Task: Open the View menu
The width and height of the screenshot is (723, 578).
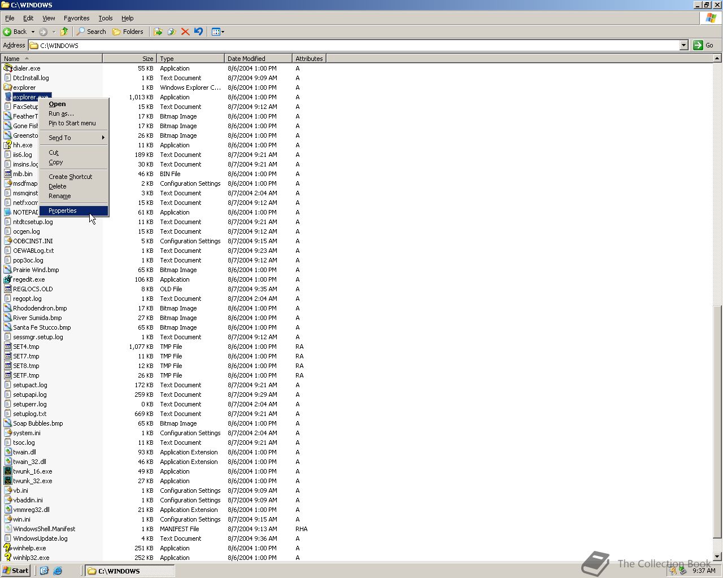Action: click(x=49, y=18)
